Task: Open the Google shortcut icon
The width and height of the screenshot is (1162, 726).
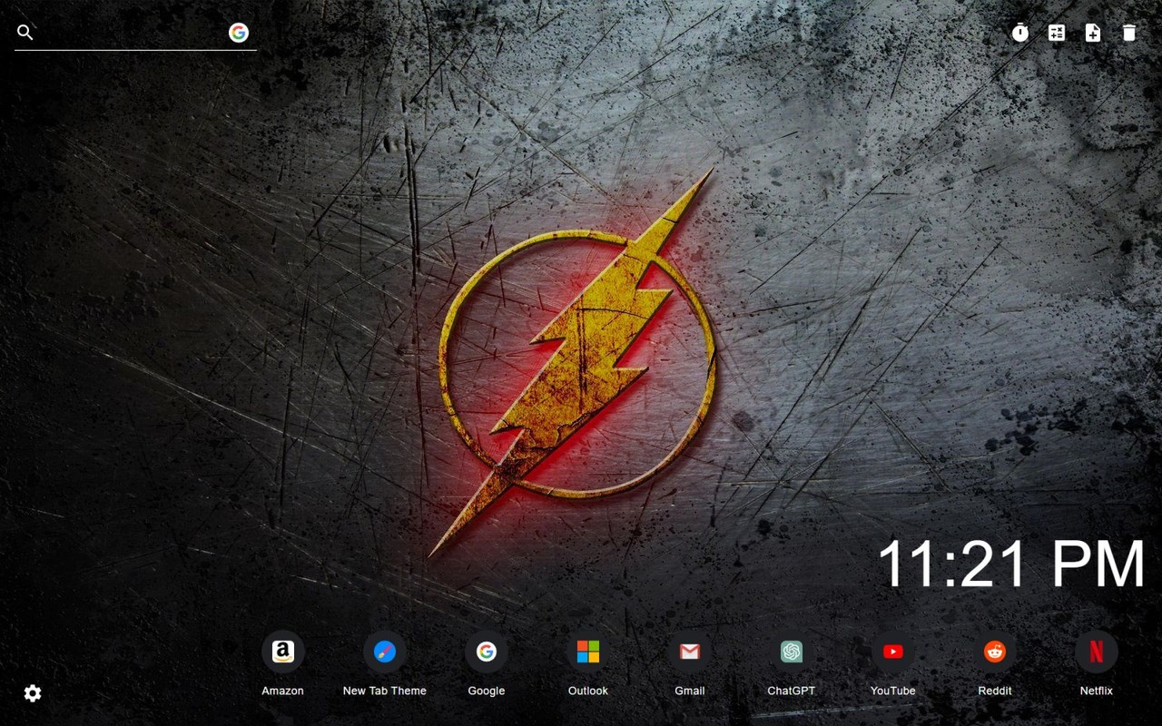Action: pyautogui.click(x=487, y=652)
